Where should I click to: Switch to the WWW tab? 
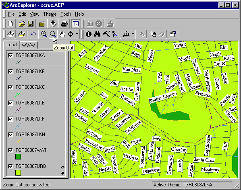(x=29, y=45)
